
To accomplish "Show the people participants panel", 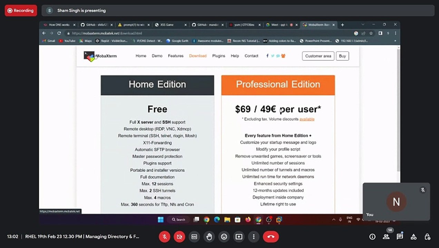I will 386,237.
